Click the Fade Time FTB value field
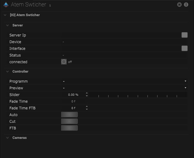This screenshot has height=158, width=194. (x=73, y=108)
